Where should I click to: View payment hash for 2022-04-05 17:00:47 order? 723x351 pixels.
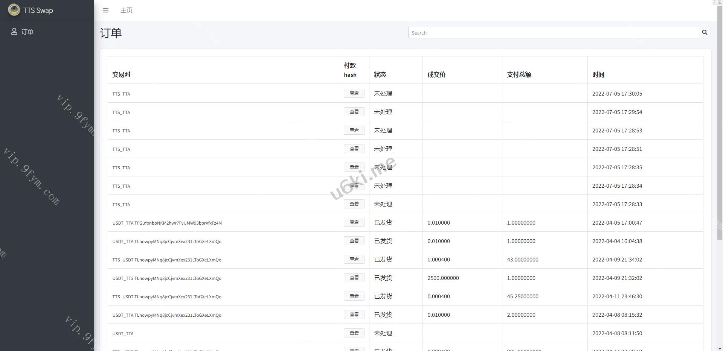click(x=354, y=222)
